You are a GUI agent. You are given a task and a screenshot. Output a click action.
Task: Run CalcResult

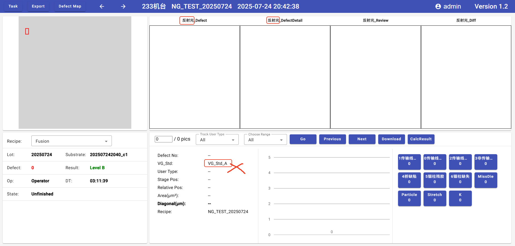click(x=421, y=139)
